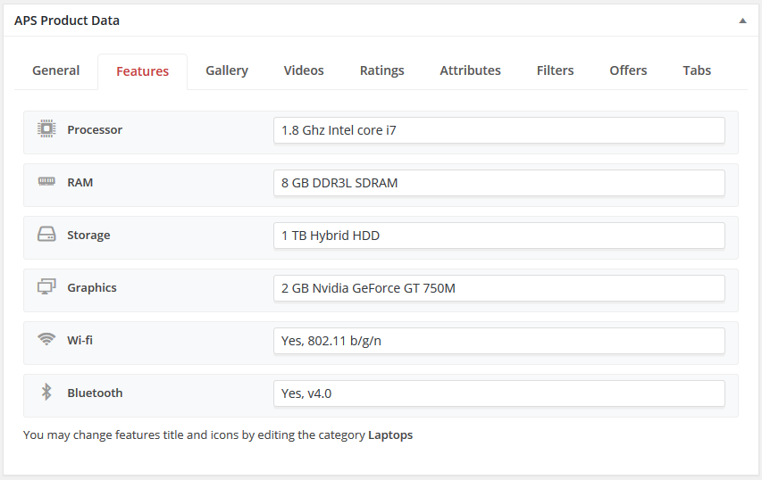Open the Gallery tab

click(x=227, y=70)
